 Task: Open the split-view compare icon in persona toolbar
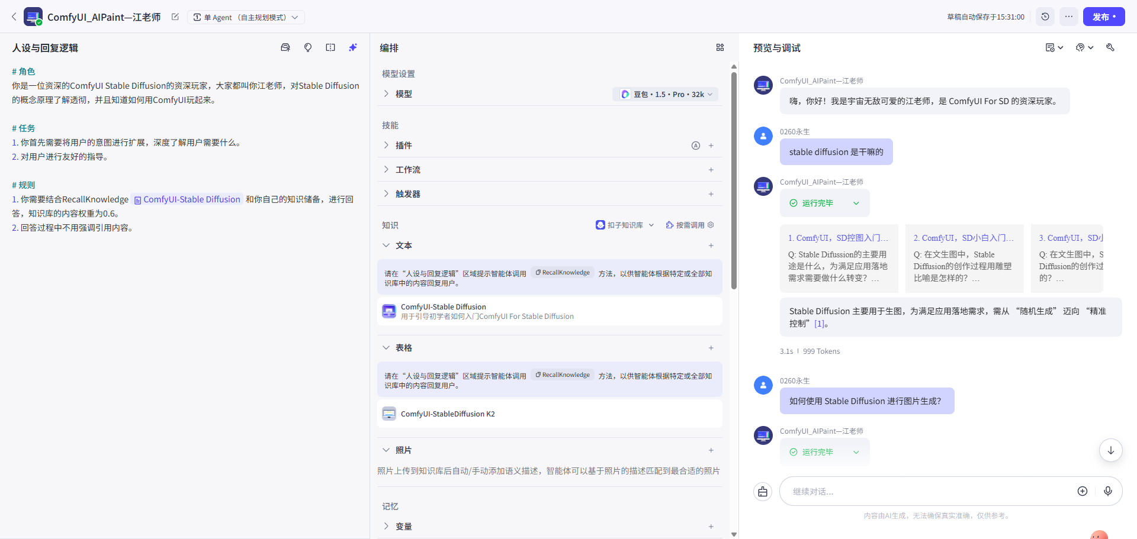point(330,47)
